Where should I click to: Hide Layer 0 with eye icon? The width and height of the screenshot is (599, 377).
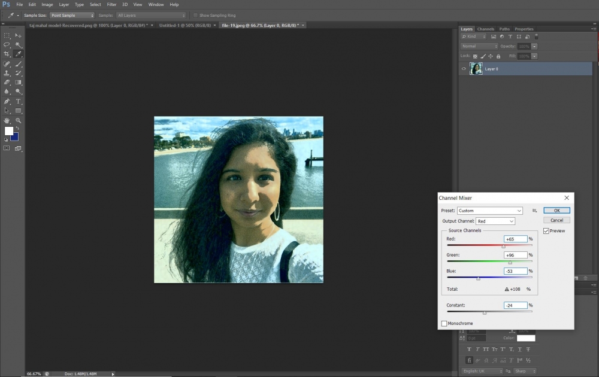click(464, 69)
